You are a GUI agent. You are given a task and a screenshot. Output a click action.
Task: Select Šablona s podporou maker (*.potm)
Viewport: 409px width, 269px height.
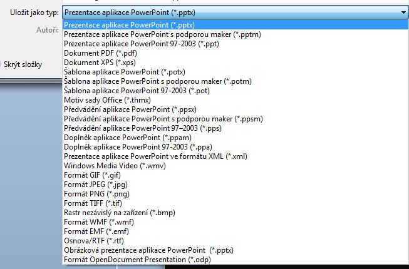[236, 81]
